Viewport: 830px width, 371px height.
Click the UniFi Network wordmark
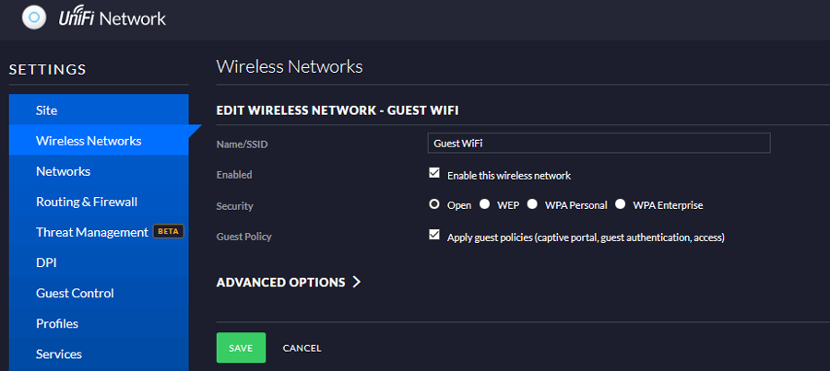[x=111, y=17]
